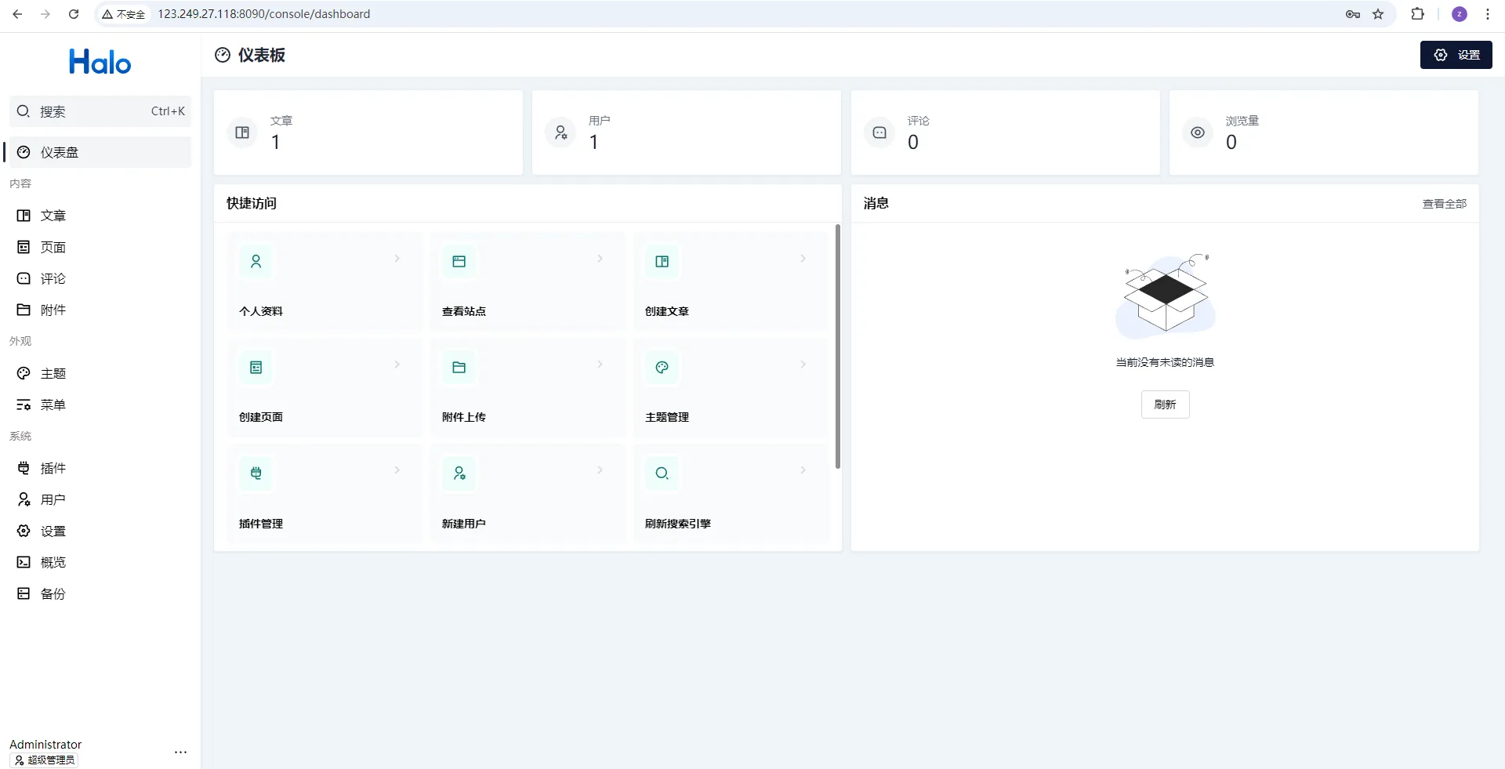Open the 查看全部 messages link
The image size is (1505, 769).
click(x=1444, y=204)
